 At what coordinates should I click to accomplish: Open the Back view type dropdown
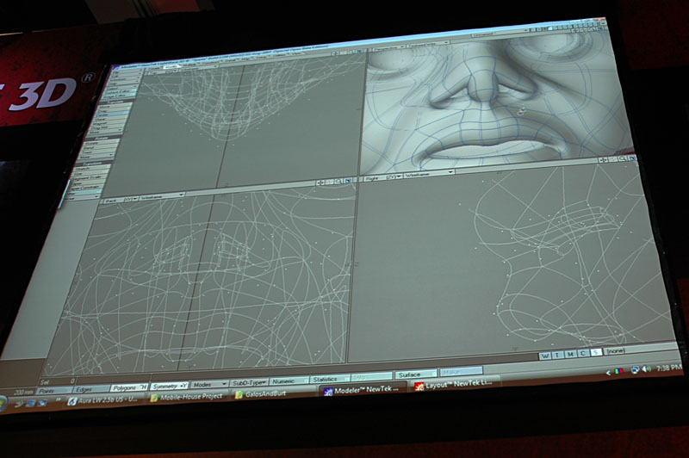(121, 200)
